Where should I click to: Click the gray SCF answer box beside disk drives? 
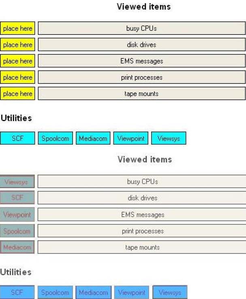tap(17, 198)
